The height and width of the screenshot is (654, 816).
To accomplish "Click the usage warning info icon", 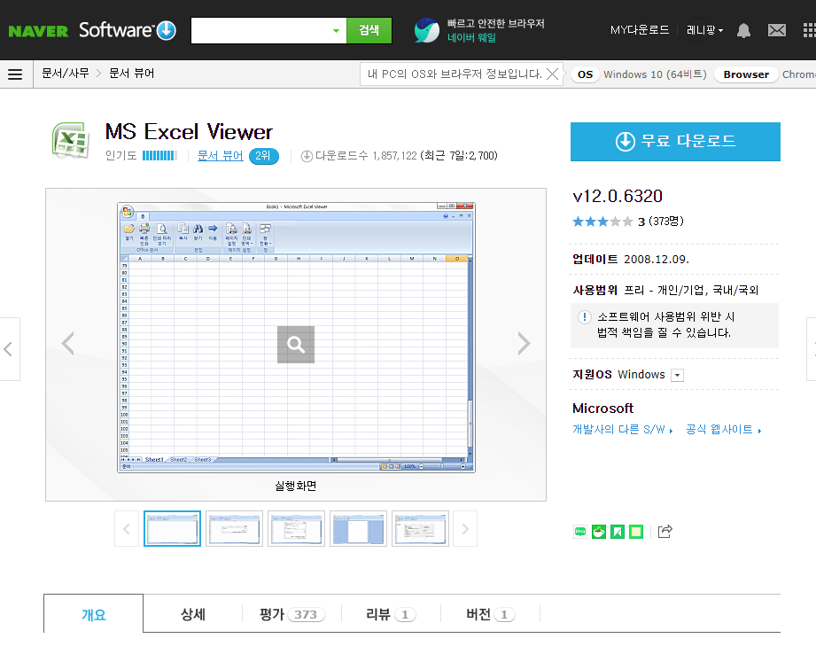I will click(585, 317).
